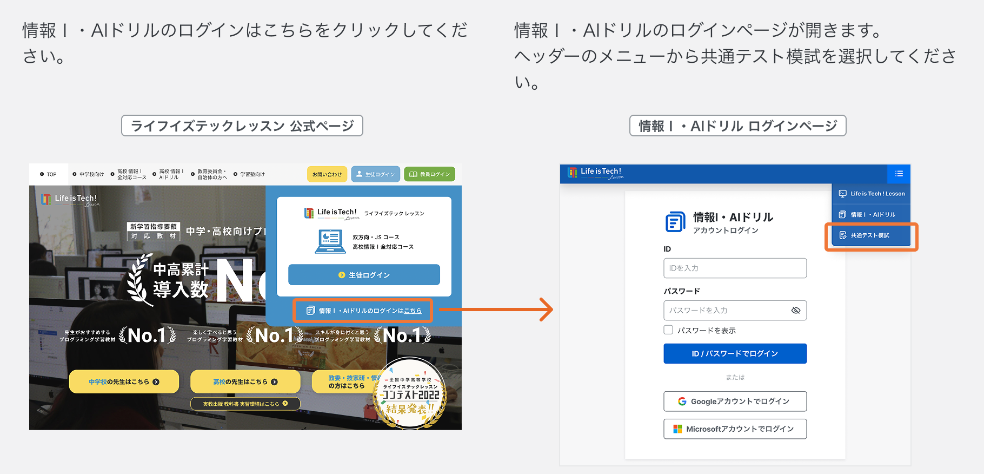Open 学習塾向け nav item

tap(249, 174)
